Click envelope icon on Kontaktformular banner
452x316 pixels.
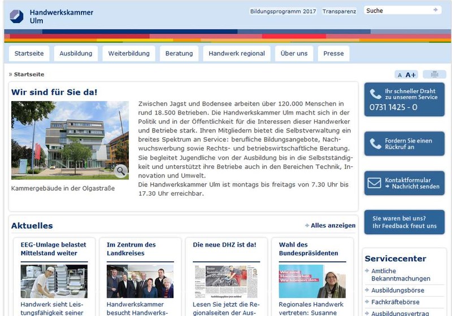coord(374,183)
